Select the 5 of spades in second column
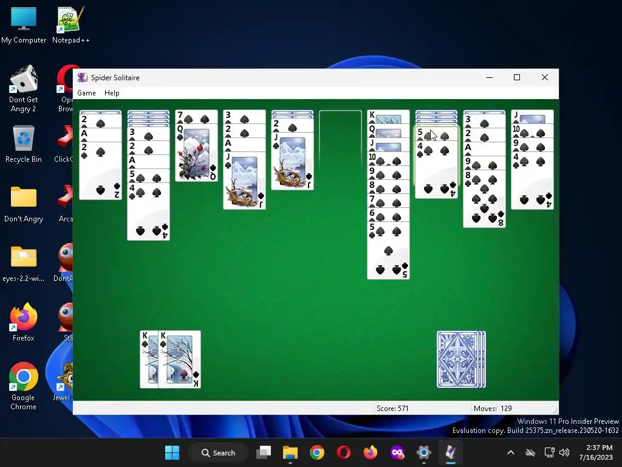Viewport: 622px width, 467px height. point(148,176)
